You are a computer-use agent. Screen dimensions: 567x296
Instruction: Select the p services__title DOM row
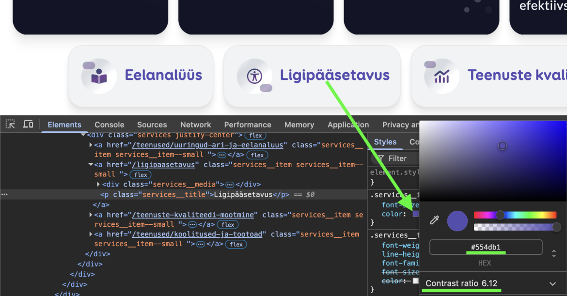tap(184, 194)
